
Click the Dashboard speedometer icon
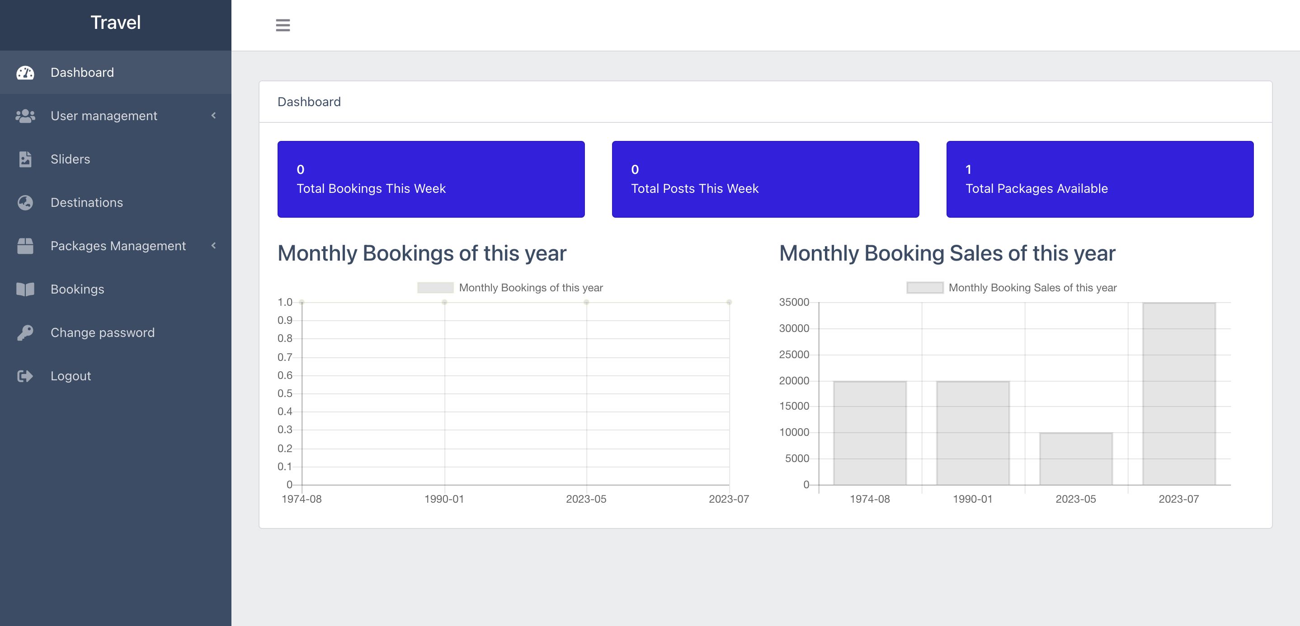(25, 73)
